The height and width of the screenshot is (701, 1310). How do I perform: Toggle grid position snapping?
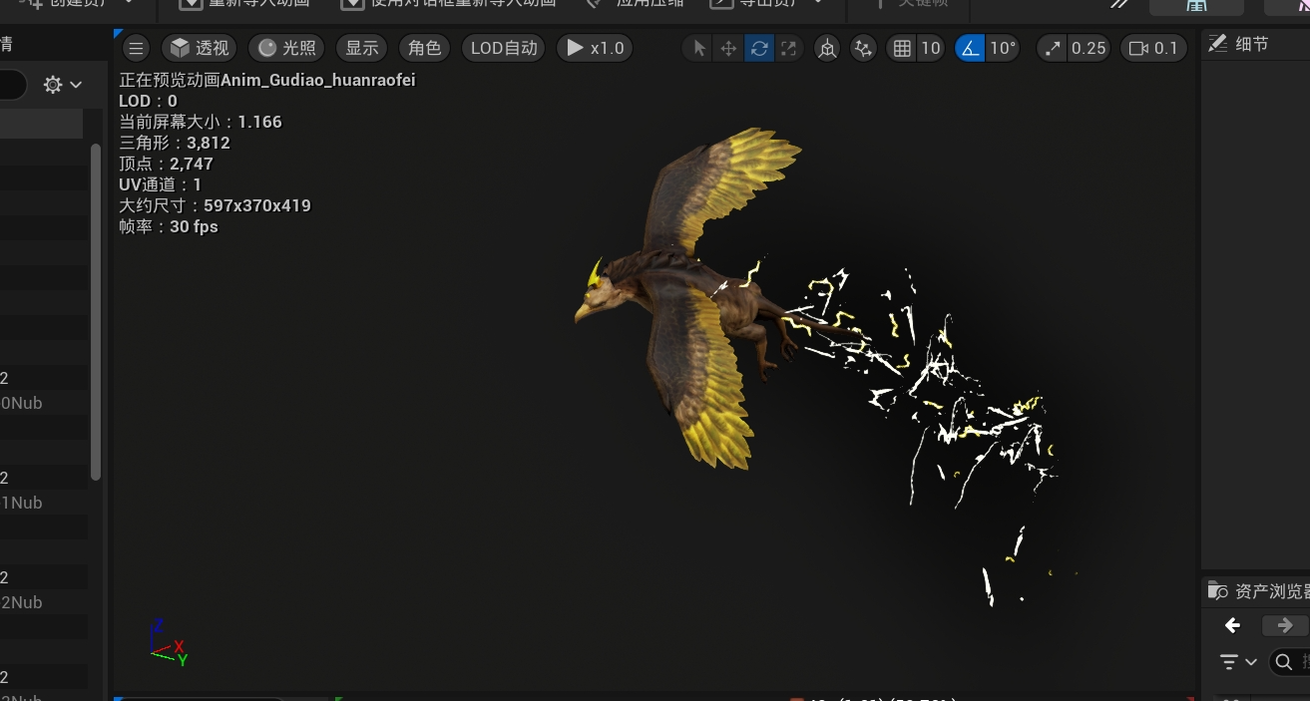pyautogui.click(x=903, y=48)
